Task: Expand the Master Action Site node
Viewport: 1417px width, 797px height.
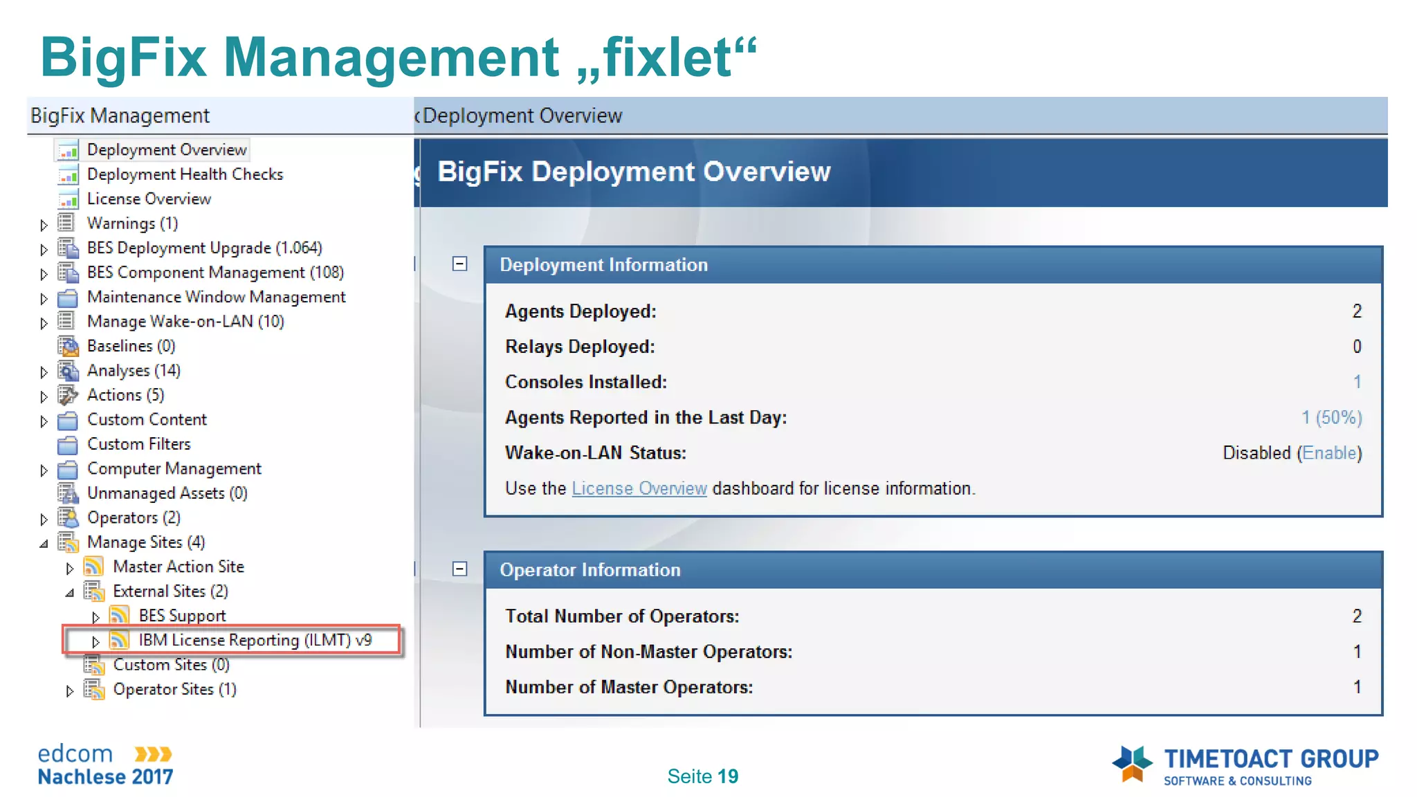Action: [70, 568]
